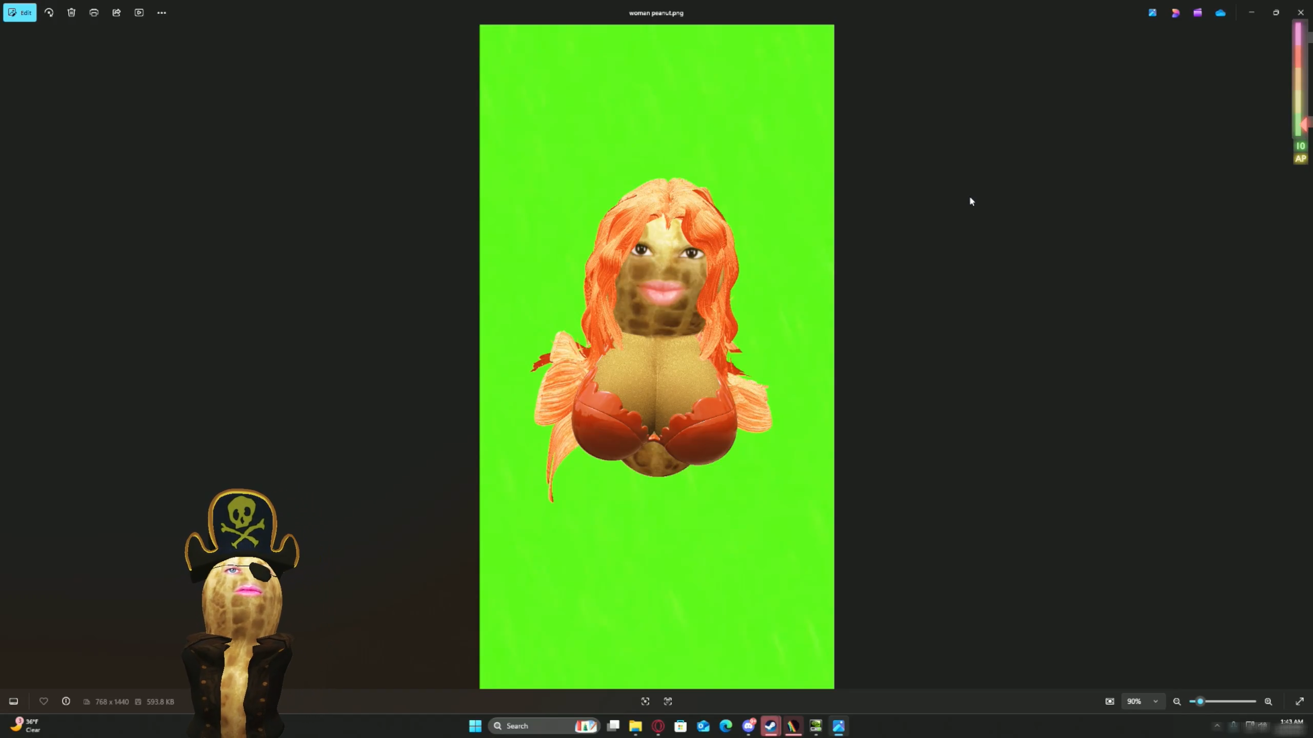
Task: Open Clipchamp from title bar icon
Action: (1198, 13)
